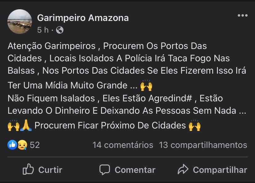
Task: Show the 13 compartilhamentos shares list
Action: (x=203, y=145)
